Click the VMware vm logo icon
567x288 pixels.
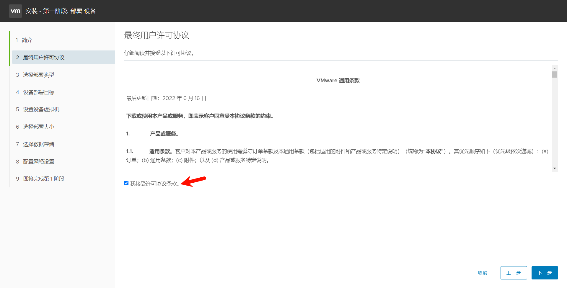pos(15,11)
